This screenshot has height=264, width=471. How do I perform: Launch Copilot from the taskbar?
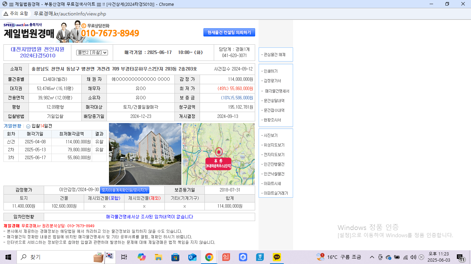[x=141, y=257]
